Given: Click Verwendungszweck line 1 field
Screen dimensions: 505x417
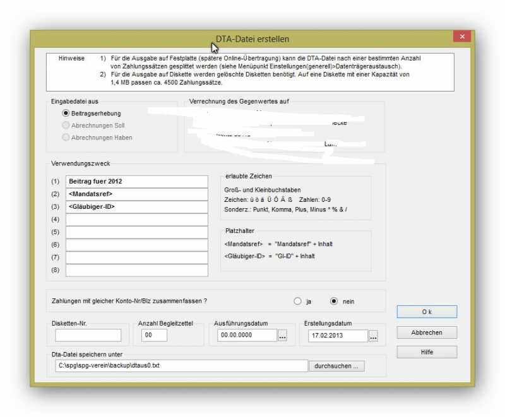Looking at the screenshot, I should click(x=136, y=182).
